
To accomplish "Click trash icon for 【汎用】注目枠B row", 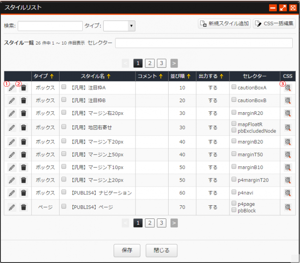I will (24, 100).
